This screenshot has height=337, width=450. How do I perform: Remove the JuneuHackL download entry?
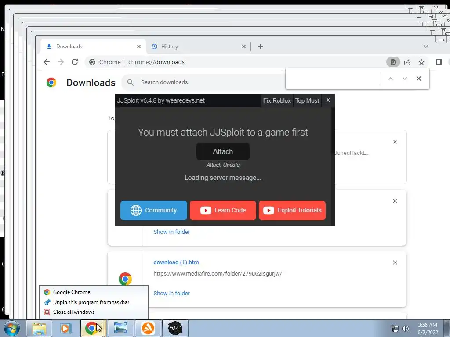tap(395, 142)
